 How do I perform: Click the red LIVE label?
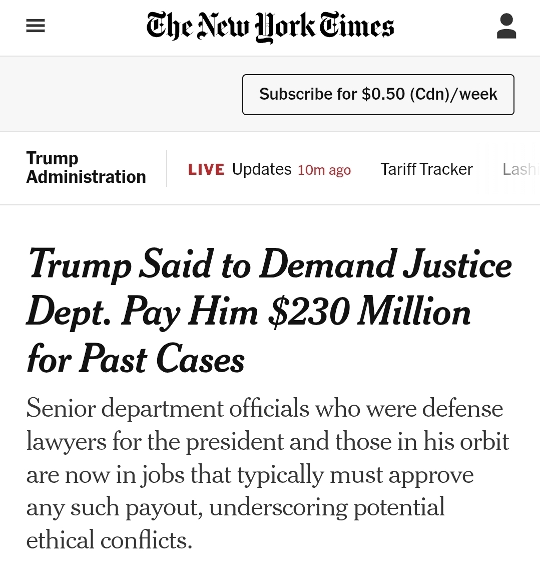[x=206, y=170]
